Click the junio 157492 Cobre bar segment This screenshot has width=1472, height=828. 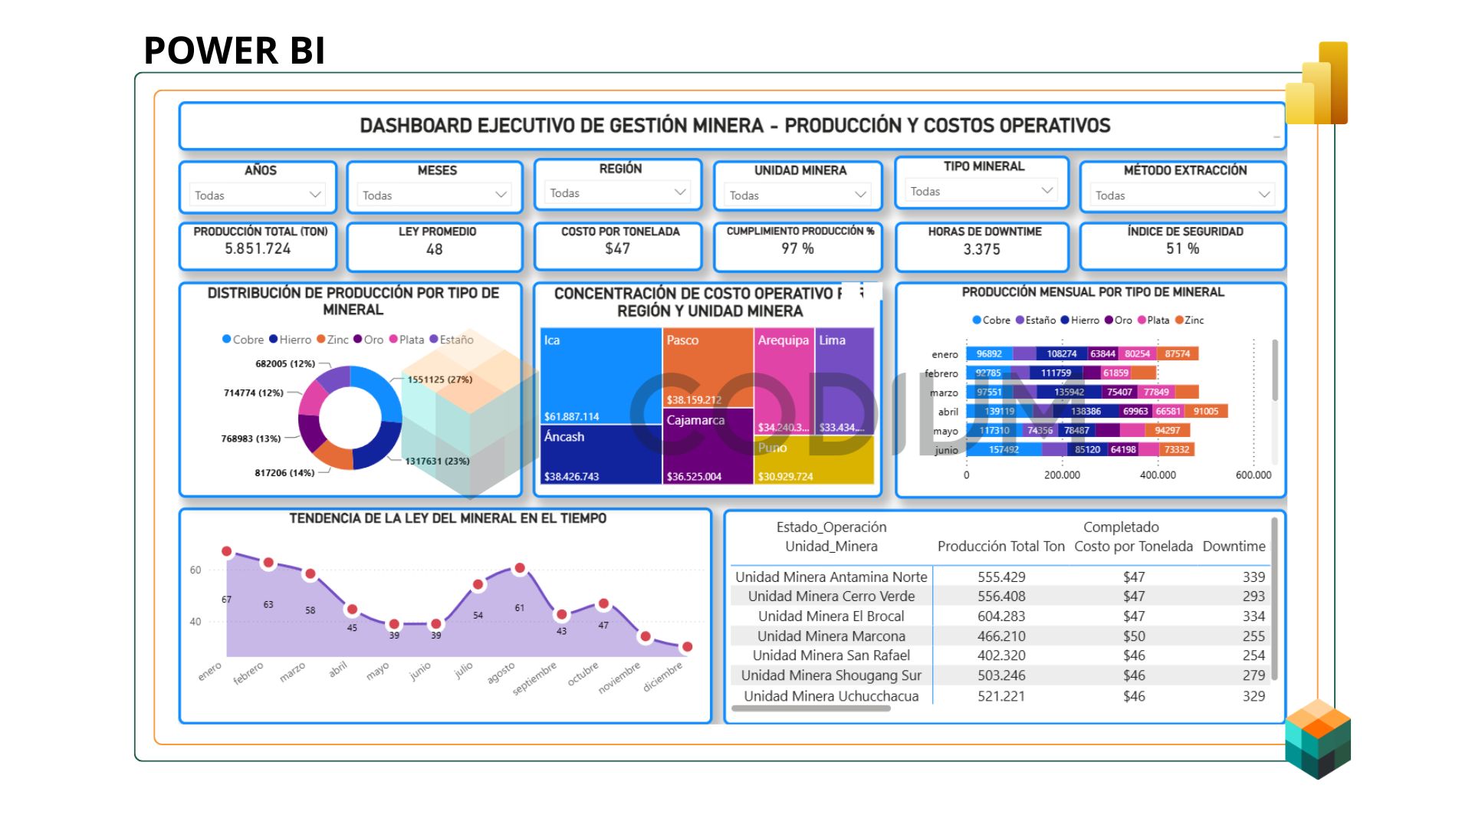1004,449
